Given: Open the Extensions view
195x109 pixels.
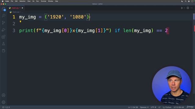Looking at the screenshot, I should point(4,37).
